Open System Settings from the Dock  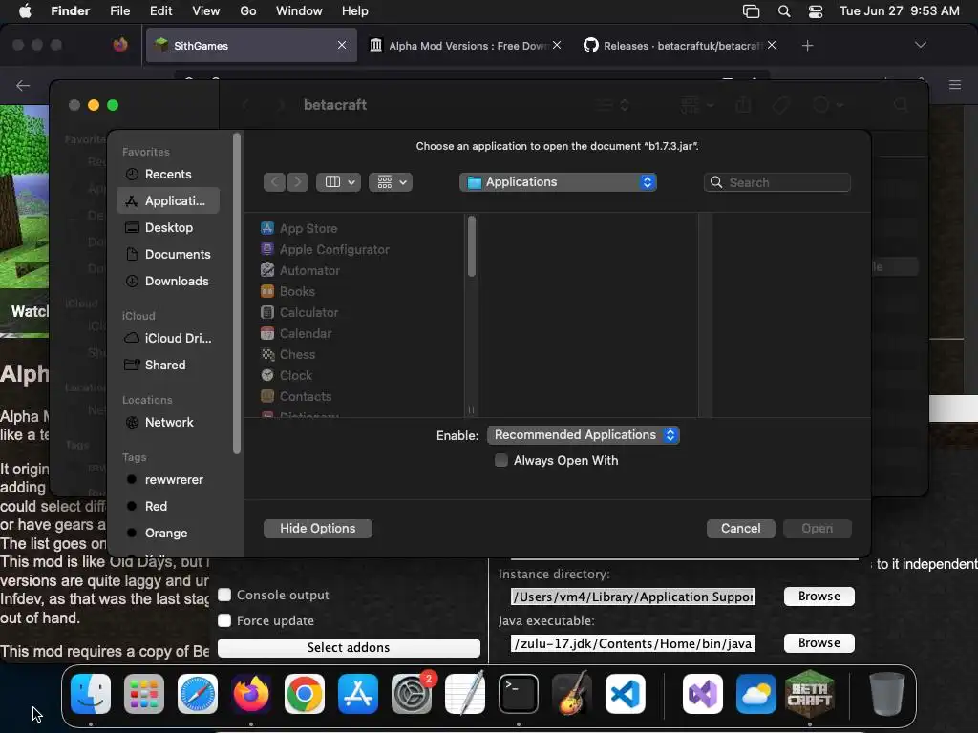pos(412,694)
